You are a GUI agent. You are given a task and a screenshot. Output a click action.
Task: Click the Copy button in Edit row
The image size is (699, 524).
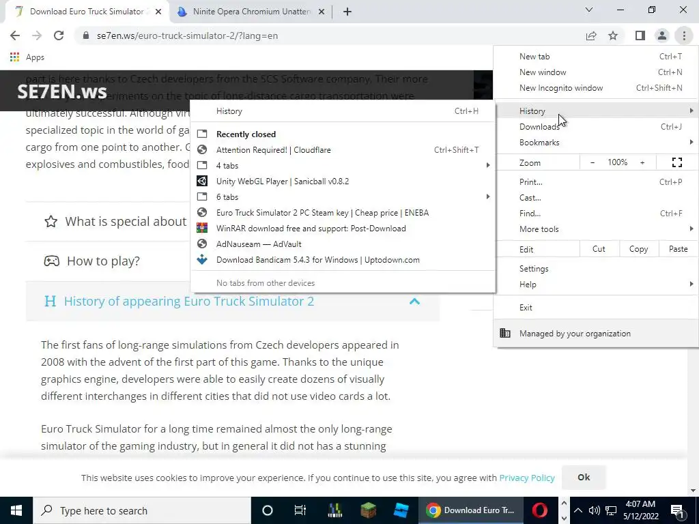pos(638,249)
